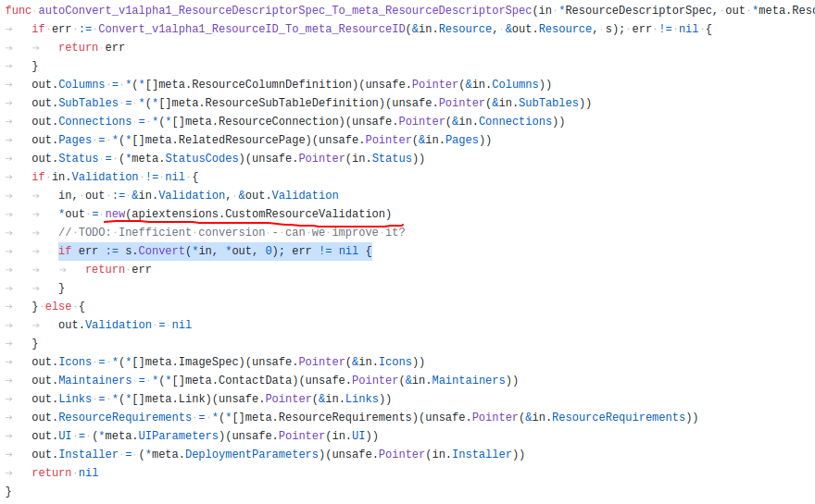Screen dimensions: 815x504
Task: Click UIParameters in out.UI line
Action: [x=178, y=436]
